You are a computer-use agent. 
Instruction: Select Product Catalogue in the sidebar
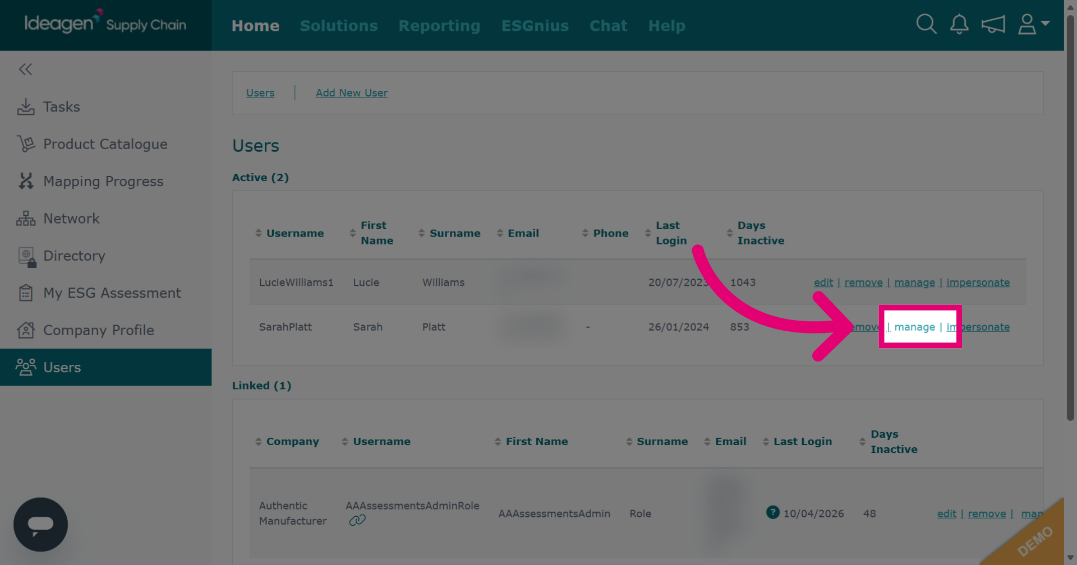[105, 144]
